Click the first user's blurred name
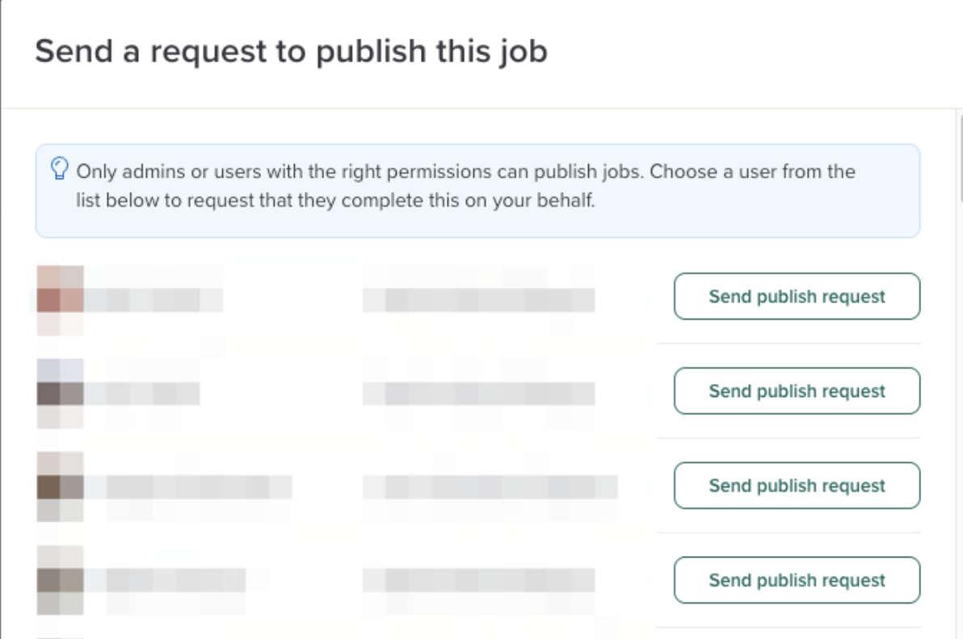 [x=153, y=300]
